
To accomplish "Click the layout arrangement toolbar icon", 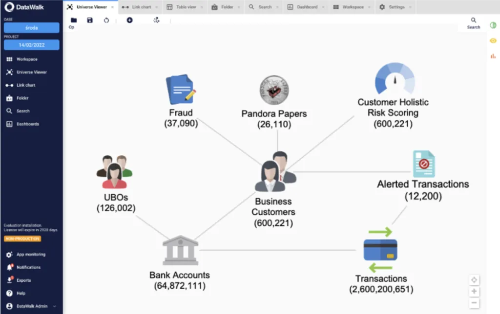I will [156, 20].
